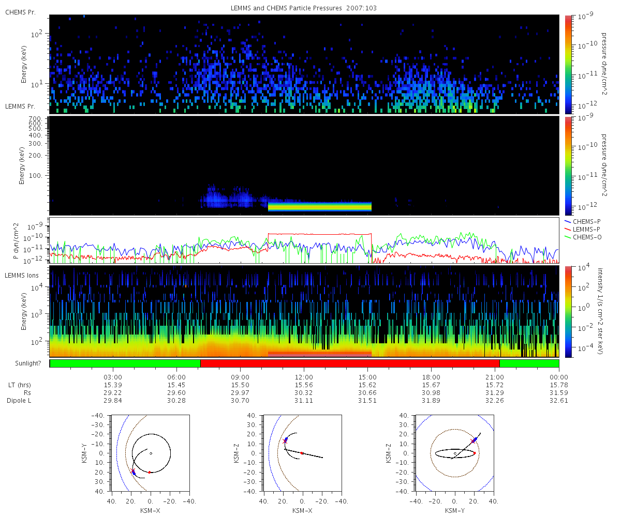621x517 pixels.
Task: Click the 03:00 time axis label
Action: (113, 378)
